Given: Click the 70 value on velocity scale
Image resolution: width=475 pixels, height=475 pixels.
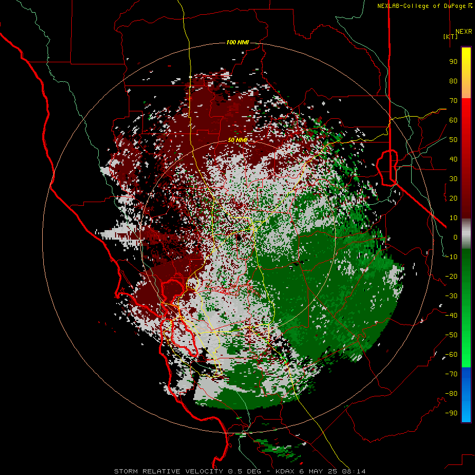Looking at the screenshot, I should pos(453,101).
